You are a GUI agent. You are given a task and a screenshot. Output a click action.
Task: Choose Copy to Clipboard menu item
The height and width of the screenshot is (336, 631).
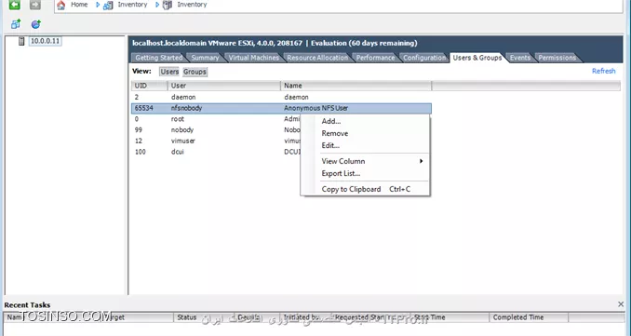(x=366, y=189)
